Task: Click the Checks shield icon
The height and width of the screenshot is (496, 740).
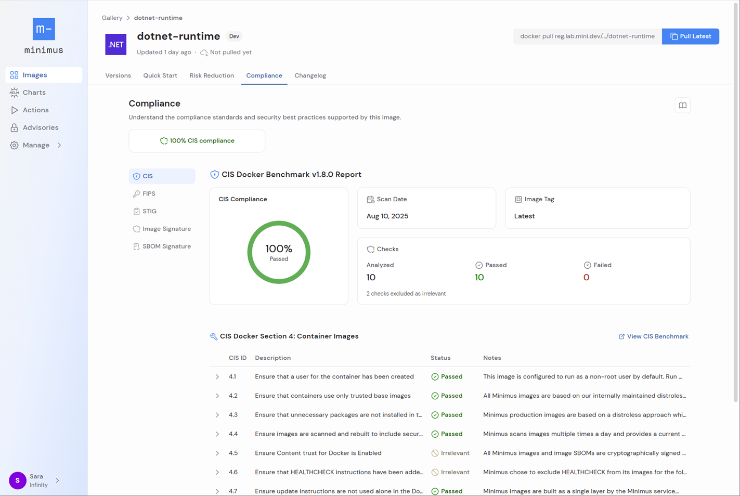Action: click(x=370, y=249)
